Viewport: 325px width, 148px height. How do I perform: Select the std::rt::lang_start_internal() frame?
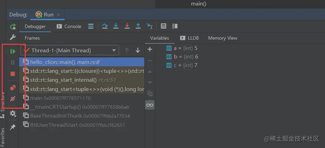82,80
